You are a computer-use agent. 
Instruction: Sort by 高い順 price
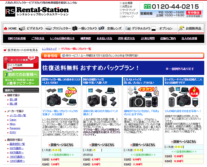pyautogui.click(x=13, y=104)
